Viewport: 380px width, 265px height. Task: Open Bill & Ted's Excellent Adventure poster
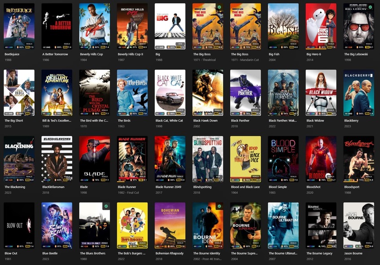[57, 93]
